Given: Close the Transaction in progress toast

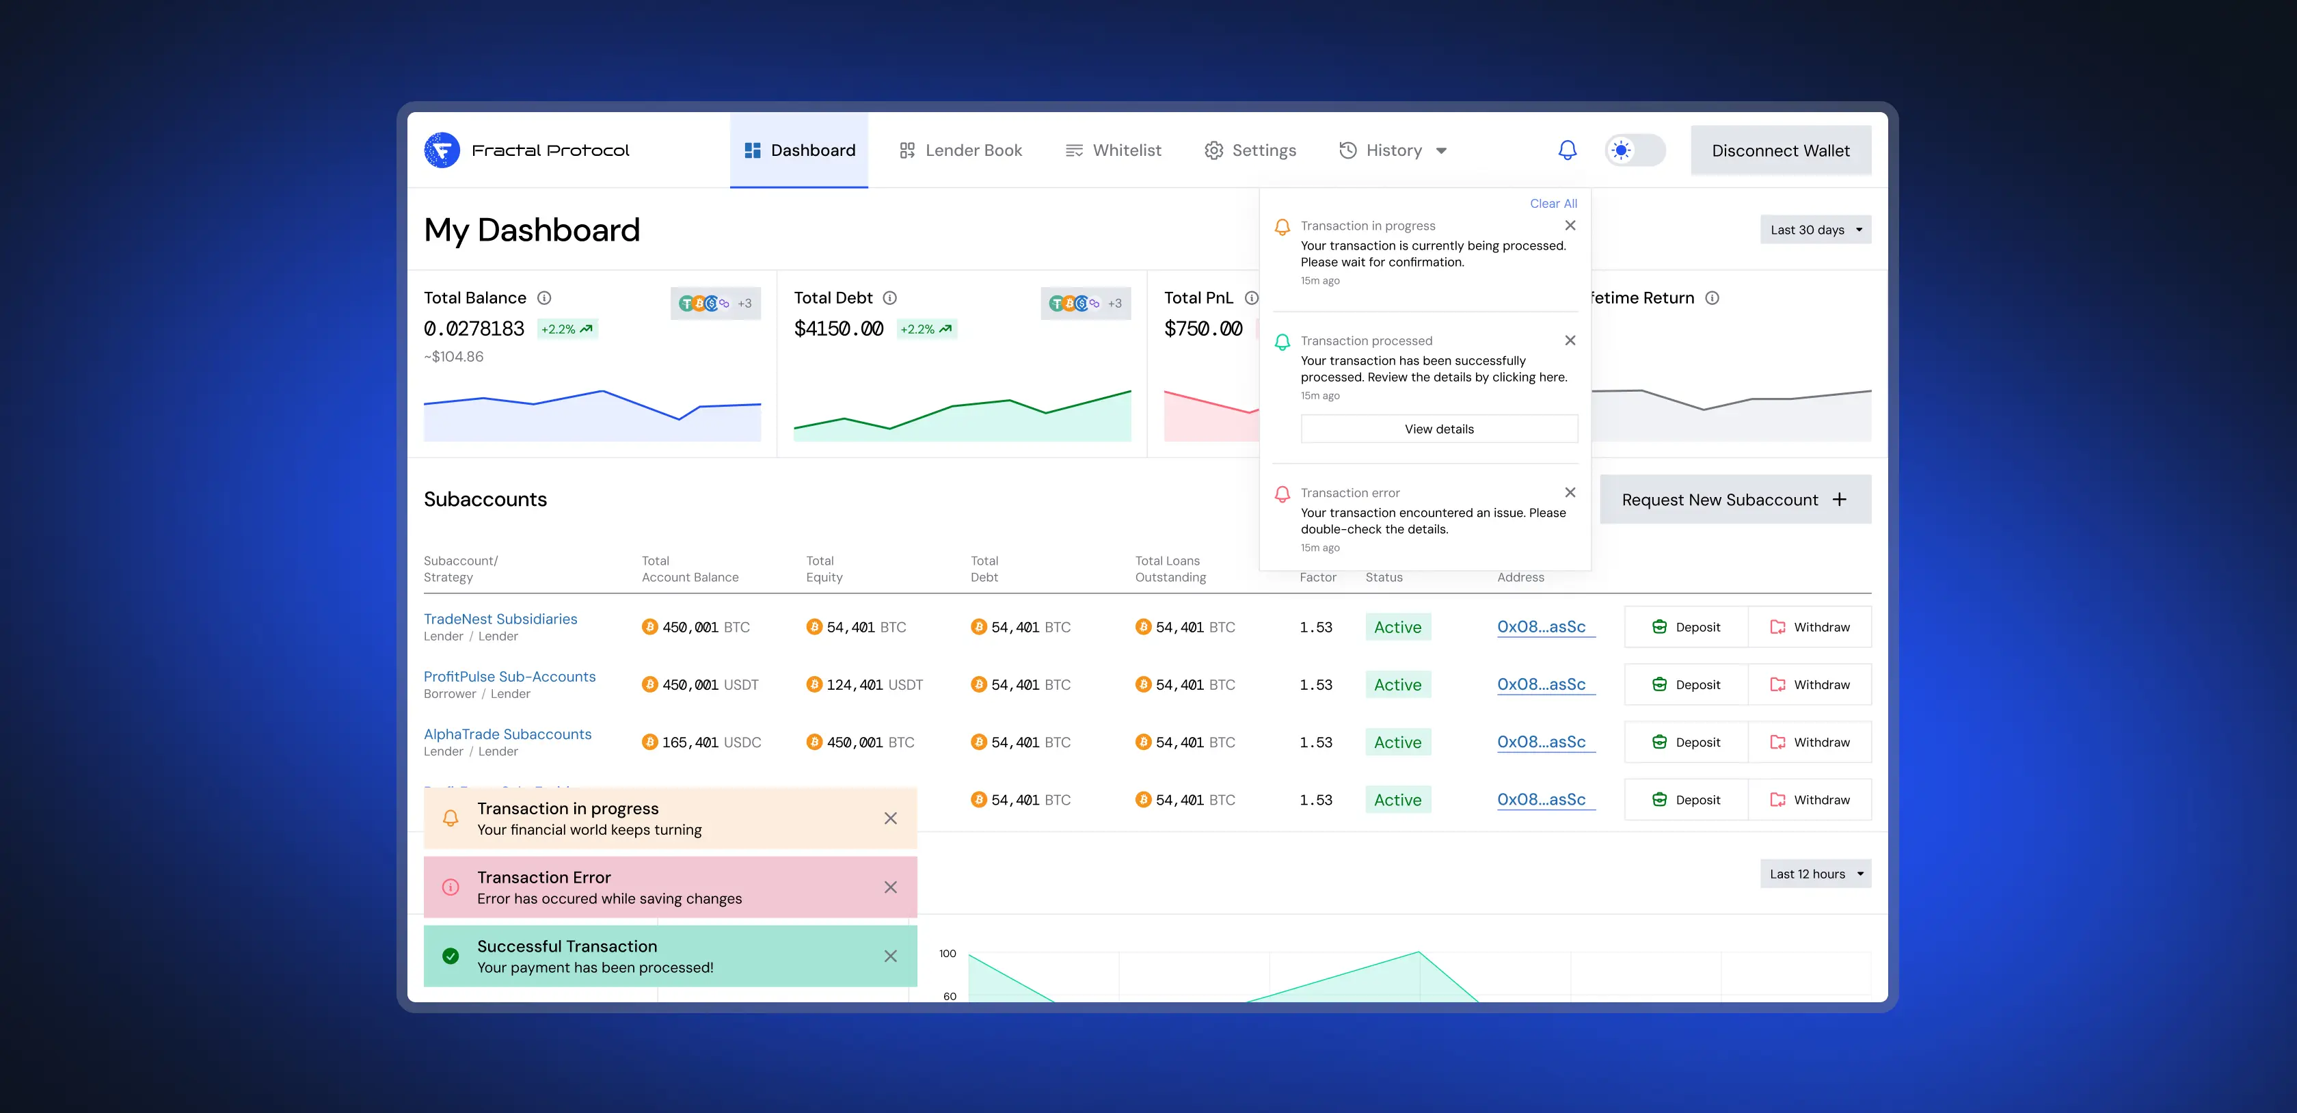Looking at the screenshot, I should 890,818.
